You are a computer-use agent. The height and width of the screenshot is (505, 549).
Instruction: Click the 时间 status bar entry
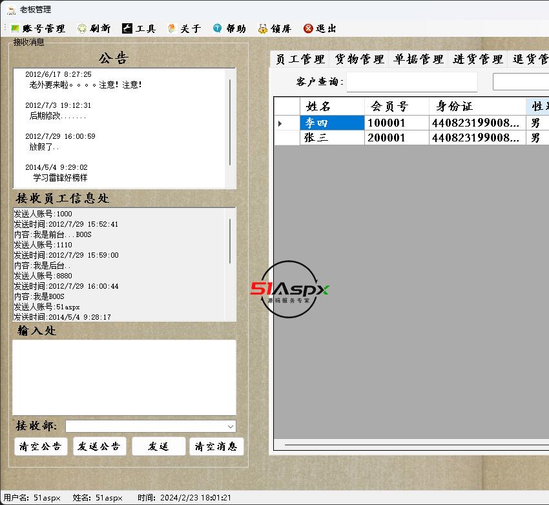[184, 498]
